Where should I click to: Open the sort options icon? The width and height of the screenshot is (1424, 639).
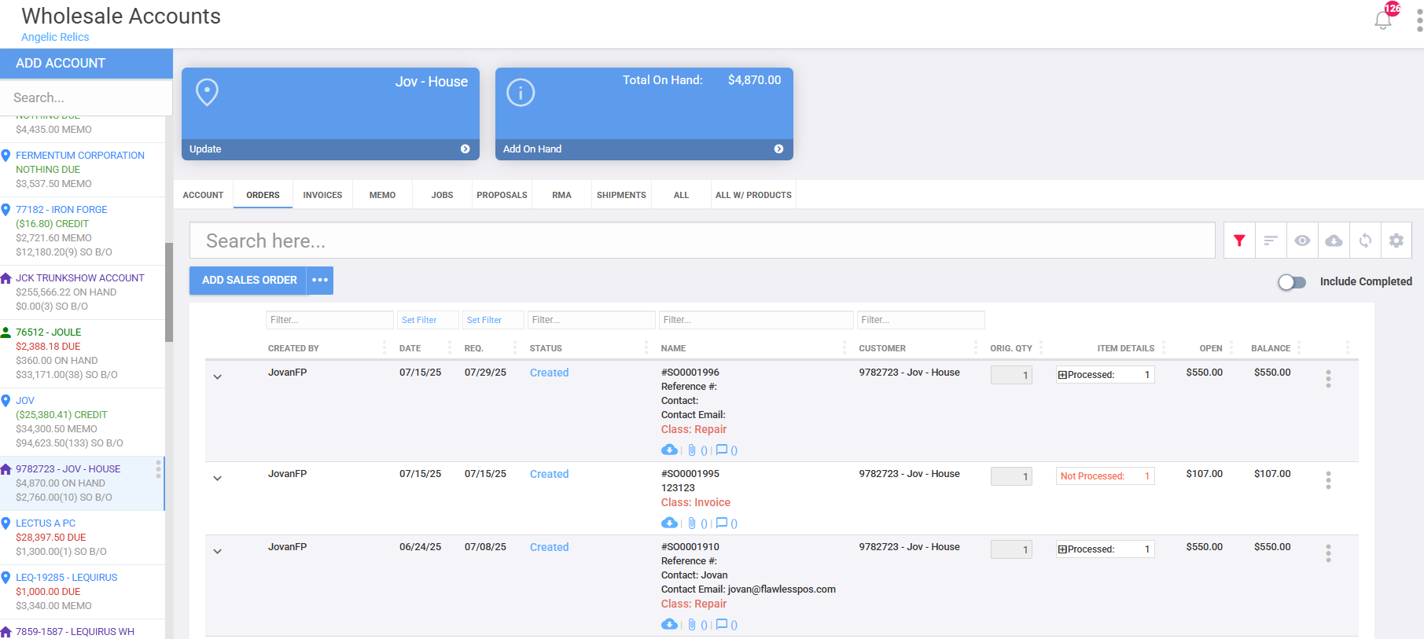(1271, 241)
